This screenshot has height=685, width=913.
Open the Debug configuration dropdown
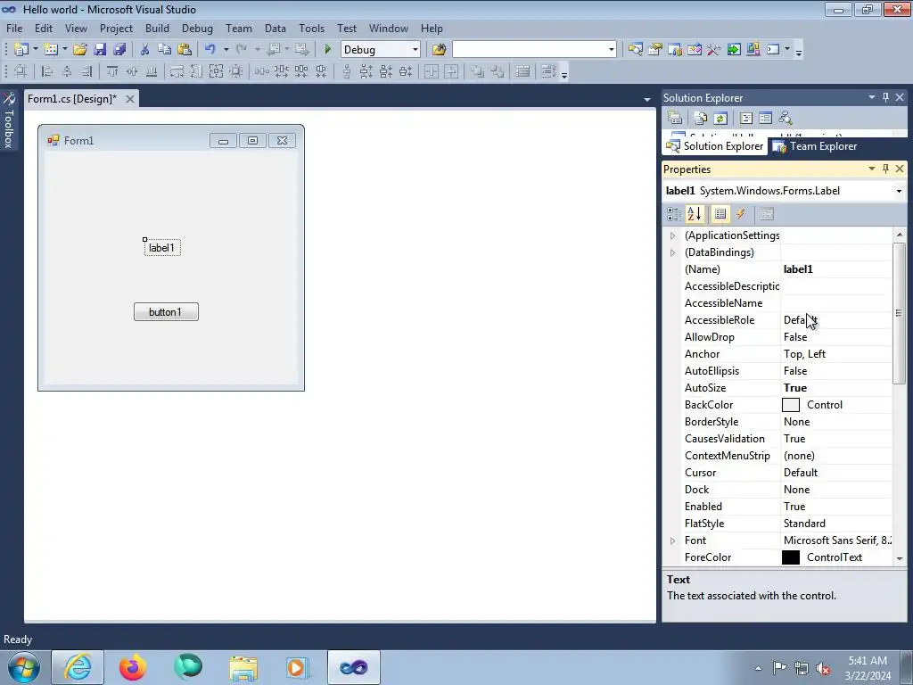click(415, 50)
